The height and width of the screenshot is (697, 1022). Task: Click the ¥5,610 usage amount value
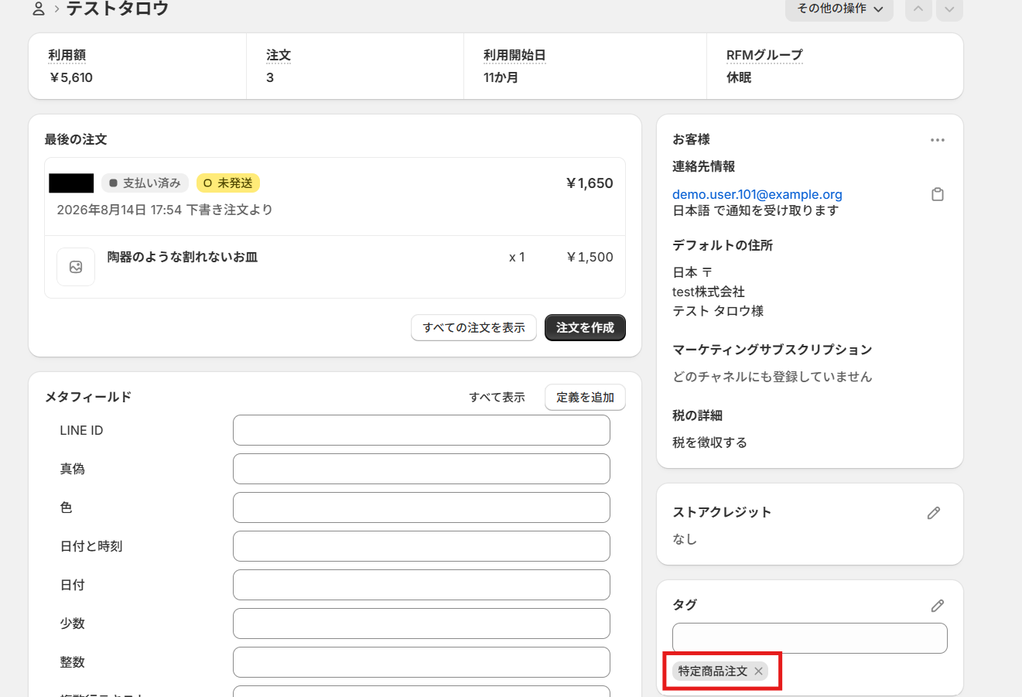click(70, 77)
